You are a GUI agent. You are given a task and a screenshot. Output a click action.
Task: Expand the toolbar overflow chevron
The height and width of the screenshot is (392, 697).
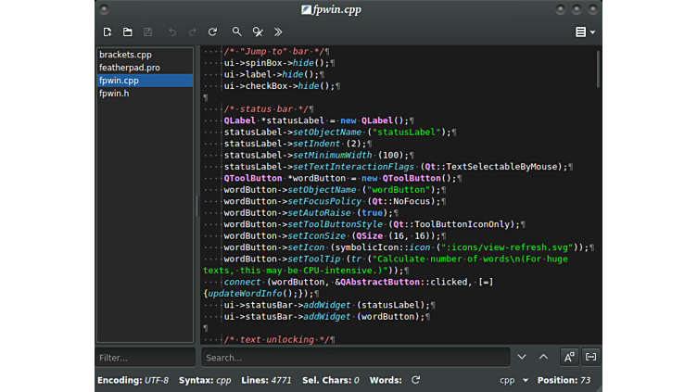click(278, 32)
